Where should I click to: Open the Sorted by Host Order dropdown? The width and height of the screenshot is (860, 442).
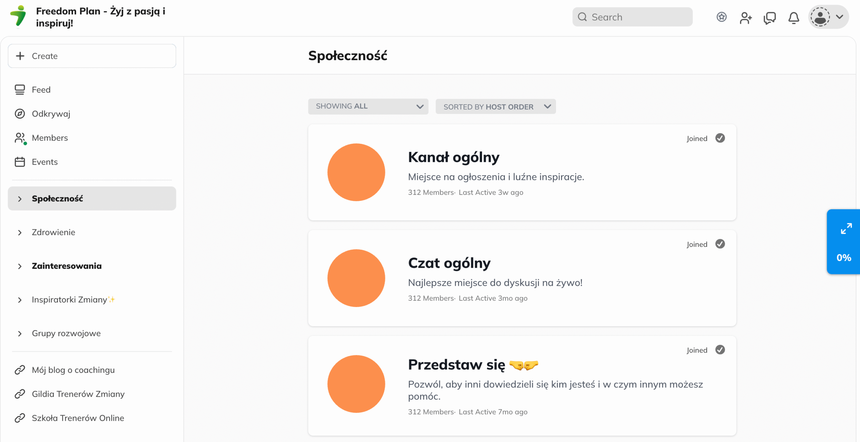(x=495, y=106)
